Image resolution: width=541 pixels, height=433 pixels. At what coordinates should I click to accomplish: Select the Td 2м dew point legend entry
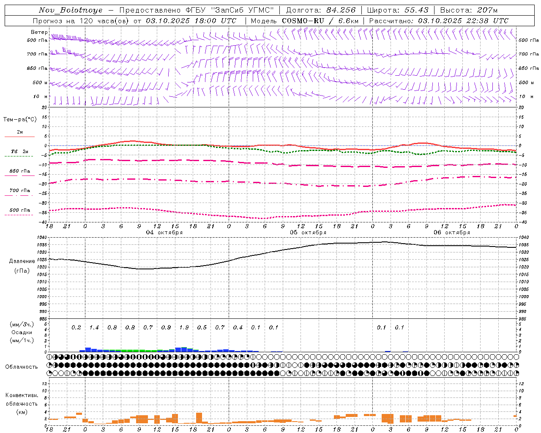[19, 151]
